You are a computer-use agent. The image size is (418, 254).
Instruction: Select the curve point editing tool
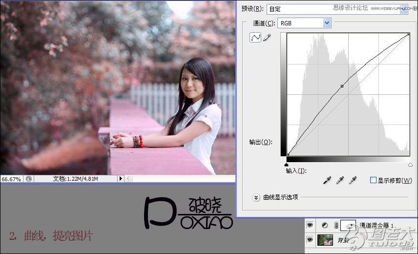255,37
